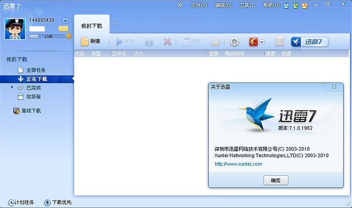This screenshot has width=352, height=208.
Task: Click the user ID 144895439 text
Action: pos(42,20)
